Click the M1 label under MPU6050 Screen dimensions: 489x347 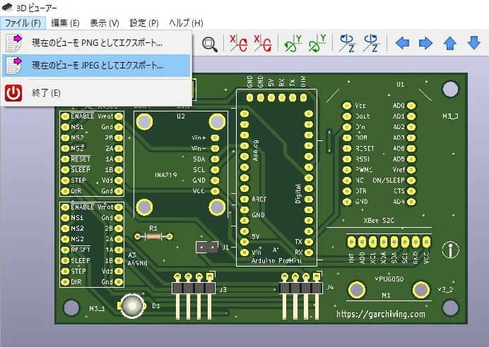tap(386, 295)
